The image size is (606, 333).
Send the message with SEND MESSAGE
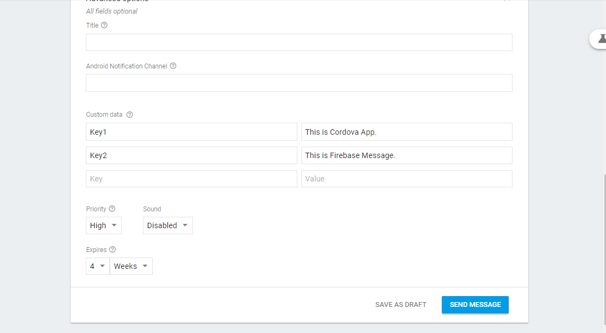tap(476, 305)
